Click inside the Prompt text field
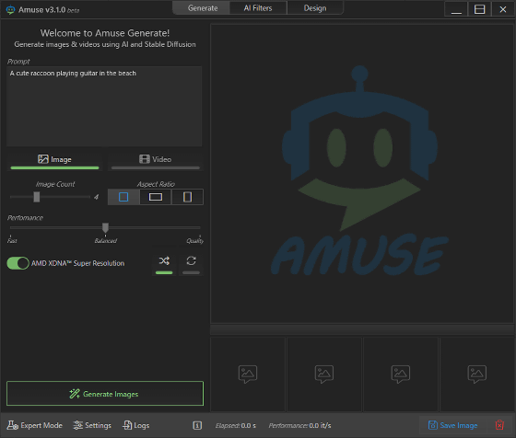 (x=104, y=107)
